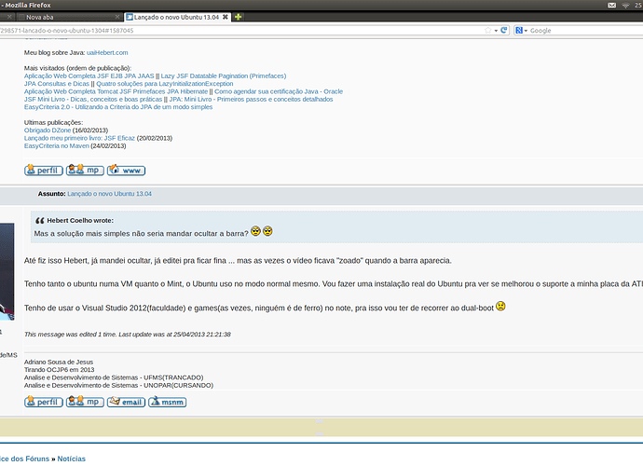
Task: Click Adriano's msnm button
Action: click(168, 402)
